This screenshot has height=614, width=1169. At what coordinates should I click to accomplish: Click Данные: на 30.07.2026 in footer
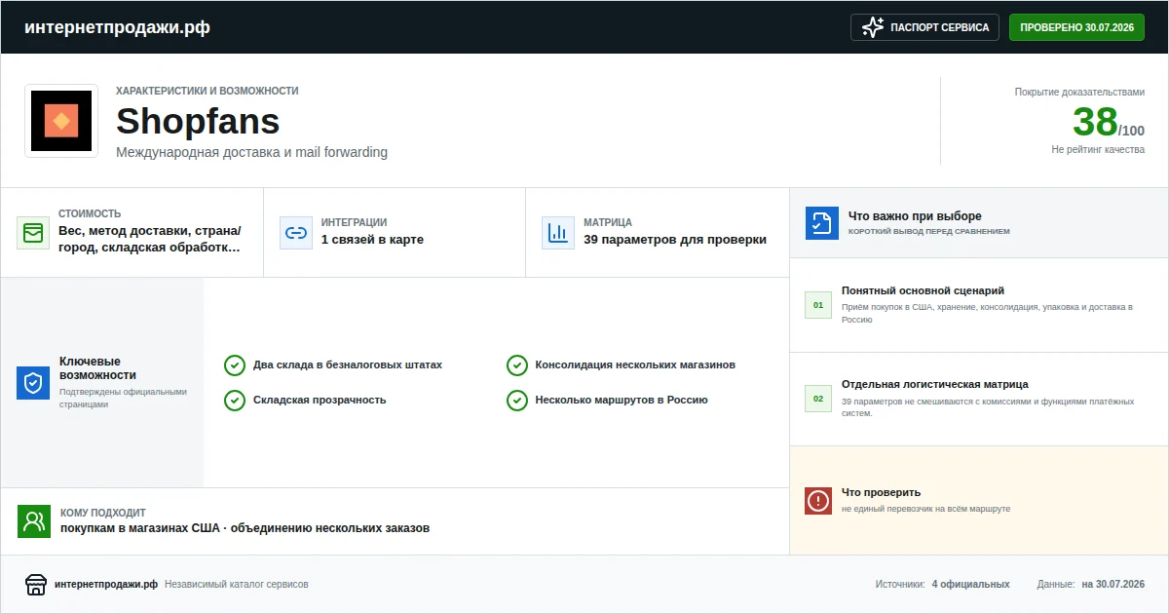1091,585
